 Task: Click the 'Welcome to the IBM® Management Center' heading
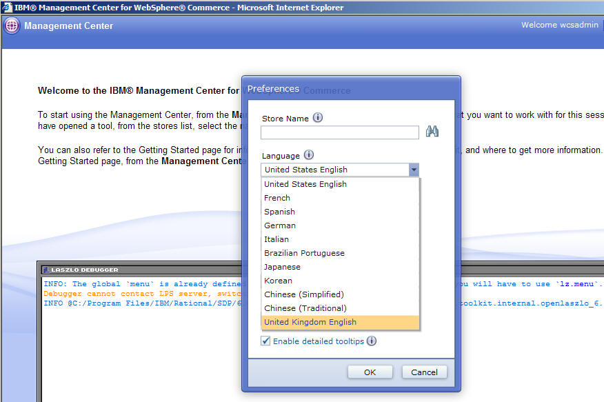click(139, 90)
